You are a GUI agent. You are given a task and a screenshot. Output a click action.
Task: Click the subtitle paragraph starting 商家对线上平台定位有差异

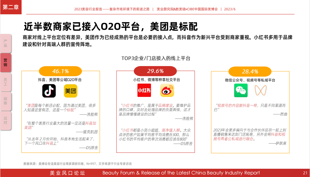pos(157,41)
